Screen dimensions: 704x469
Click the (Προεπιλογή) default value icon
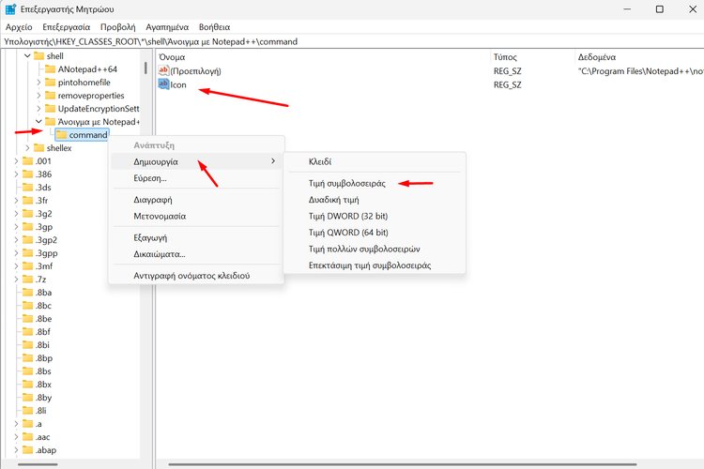click(163, 71)
